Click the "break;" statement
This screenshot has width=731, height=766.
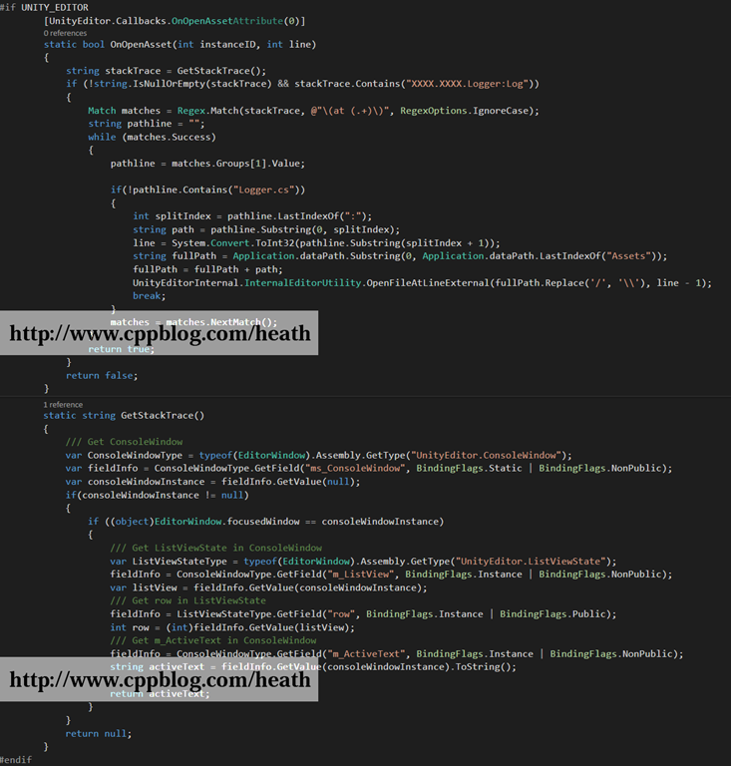click(x=150, y=295)
